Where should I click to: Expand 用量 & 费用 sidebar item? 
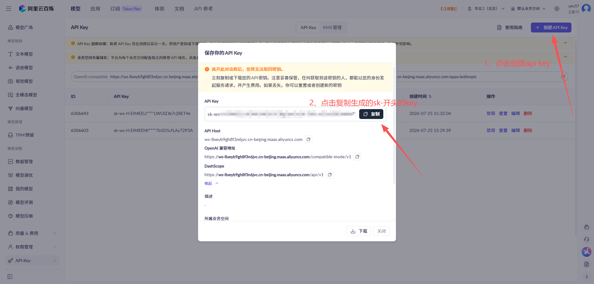32,233
